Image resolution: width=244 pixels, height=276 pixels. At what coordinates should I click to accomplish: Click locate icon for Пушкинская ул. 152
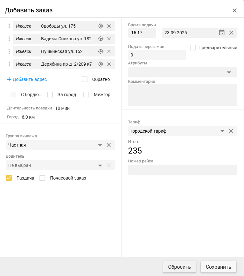[x=101, y=51]
